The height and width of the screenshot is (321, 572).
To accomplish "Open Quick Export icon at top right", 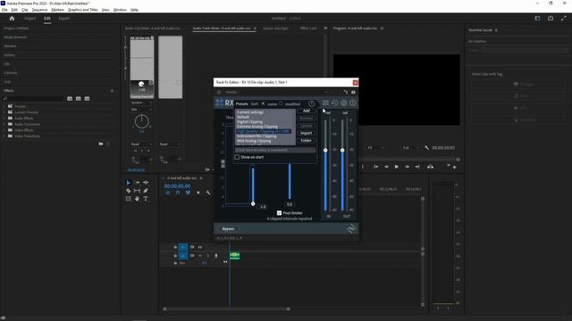I will 551,18.
